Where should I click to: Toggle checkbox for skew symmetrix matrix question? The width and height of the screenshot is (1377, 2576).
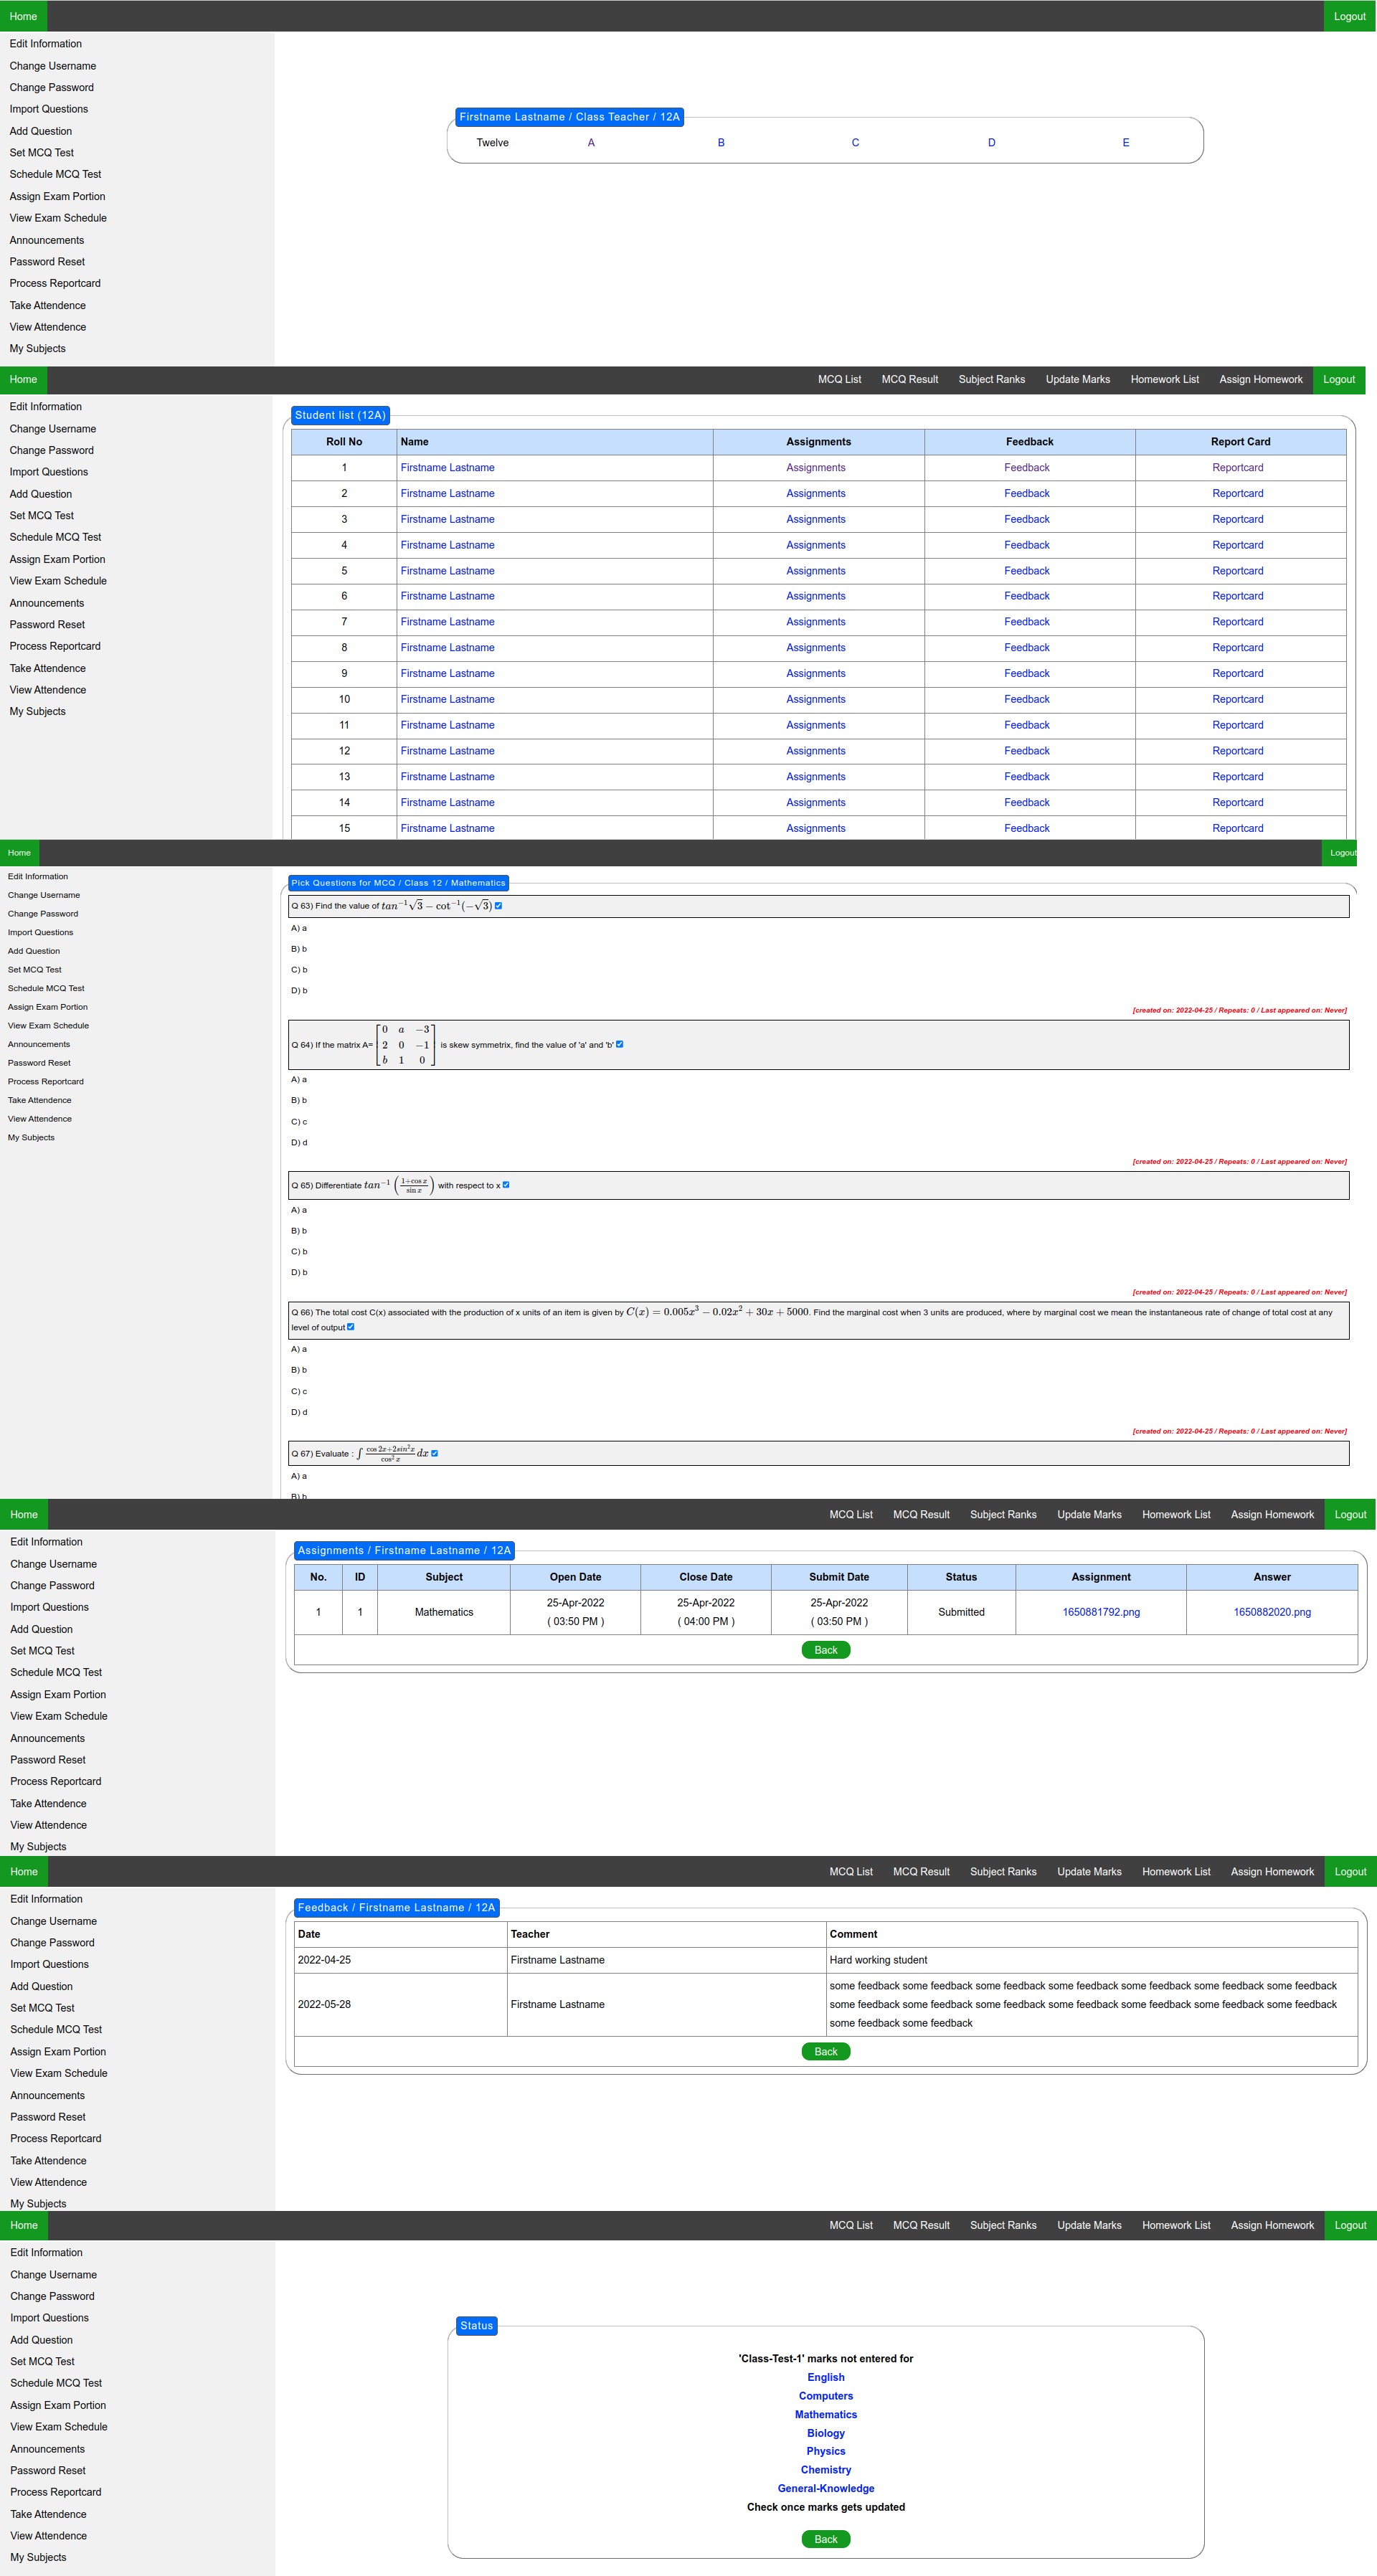619,1044
